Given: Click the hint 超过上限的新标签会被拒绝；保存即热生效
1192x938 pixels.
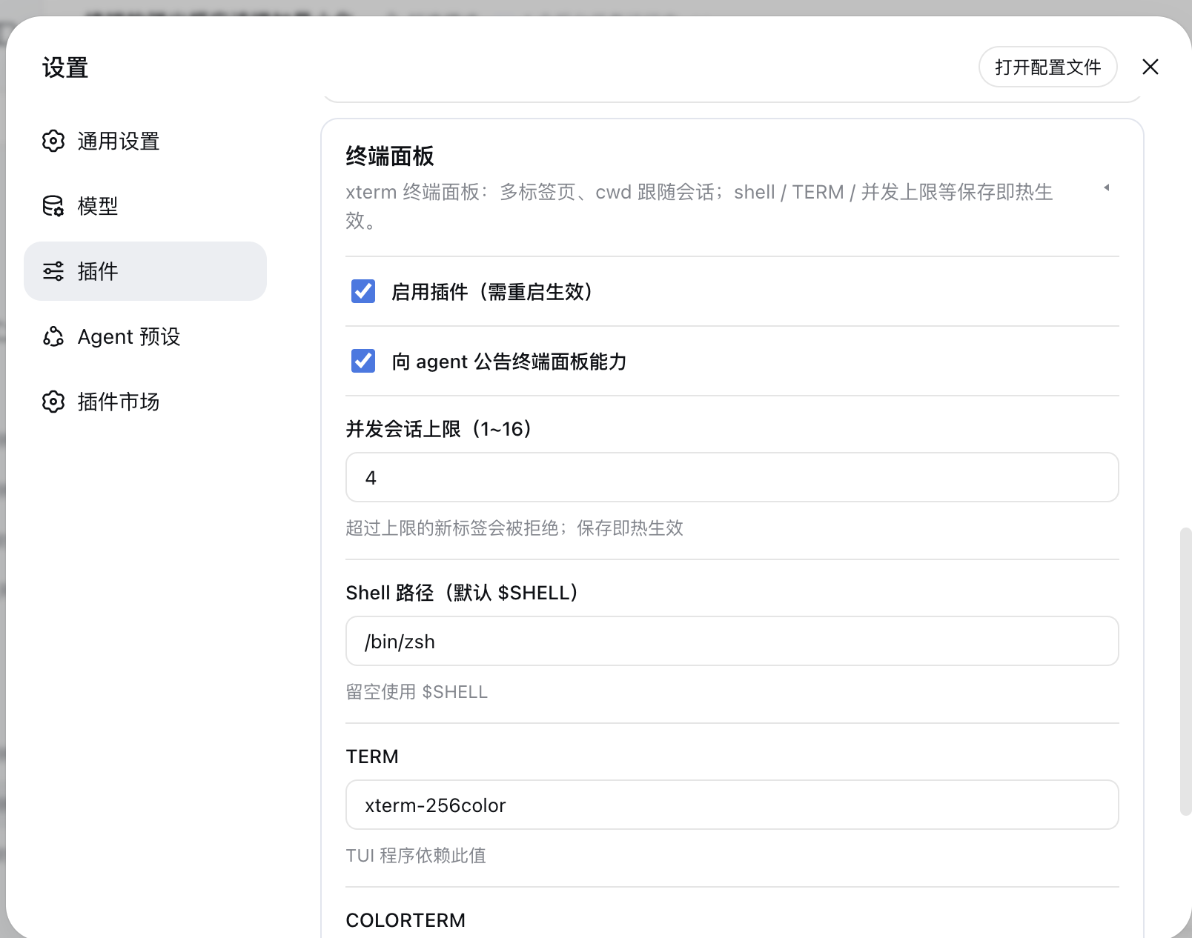Looking at the screenshot, I should point(514,528).
